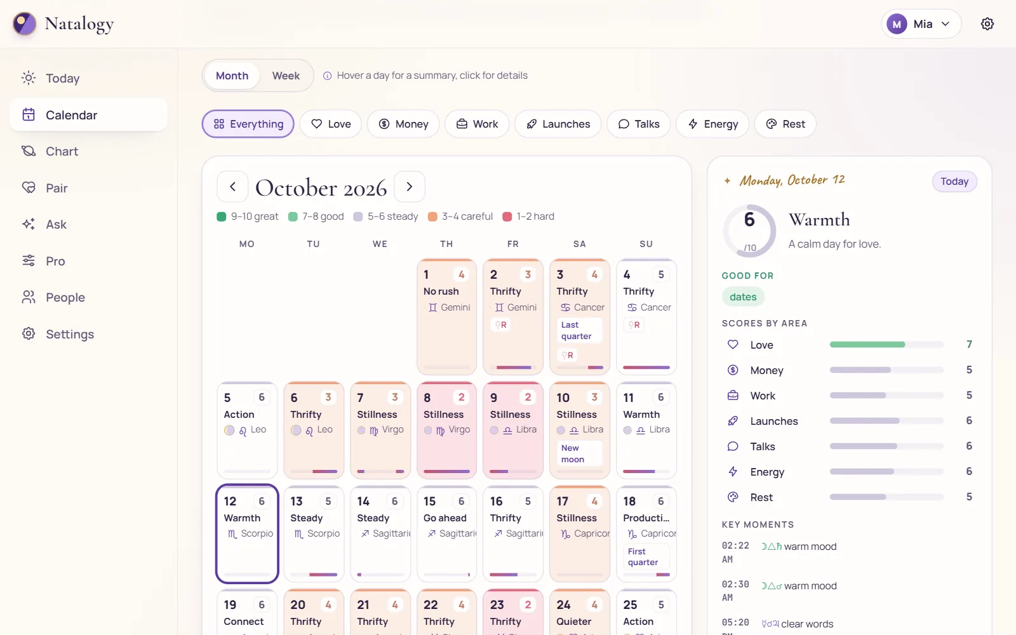Select Calendar in the sidebar
1016x635 pixels.
pos(88,115)
